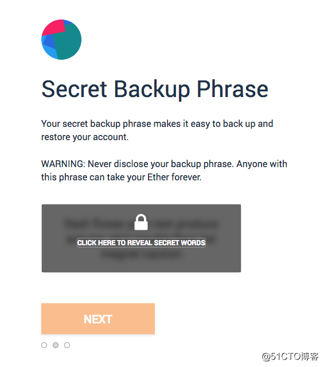Click the orange NEXT button

[x=98, y=319]
